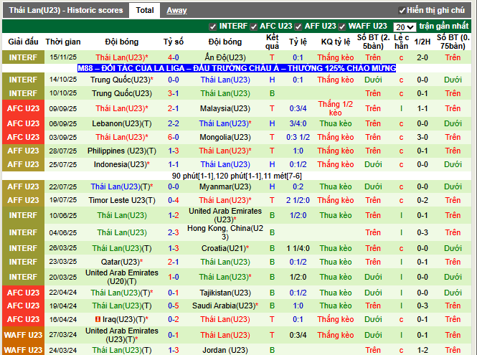Open Indonesia(U23) team link
Screen dimensions: 477x355
[122, 164]
